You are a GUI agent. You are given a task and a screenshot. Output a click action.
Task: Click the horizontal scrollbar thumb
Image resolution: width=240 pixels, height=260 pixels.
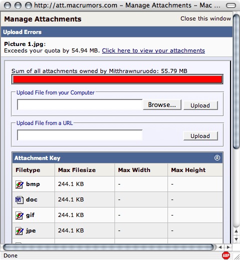(x=108, y=247)
